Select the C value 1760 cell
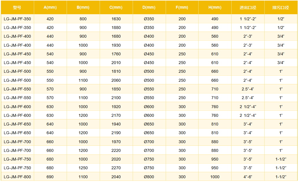The height and width of the screenshot is (182, 300). (116, 54)
